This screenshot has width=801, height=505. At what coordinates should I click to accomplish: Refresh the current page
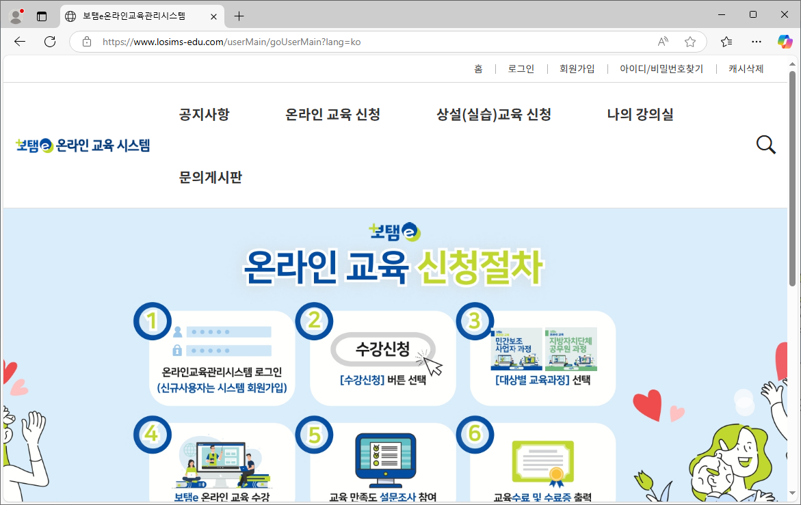click(x=49, y=41)
